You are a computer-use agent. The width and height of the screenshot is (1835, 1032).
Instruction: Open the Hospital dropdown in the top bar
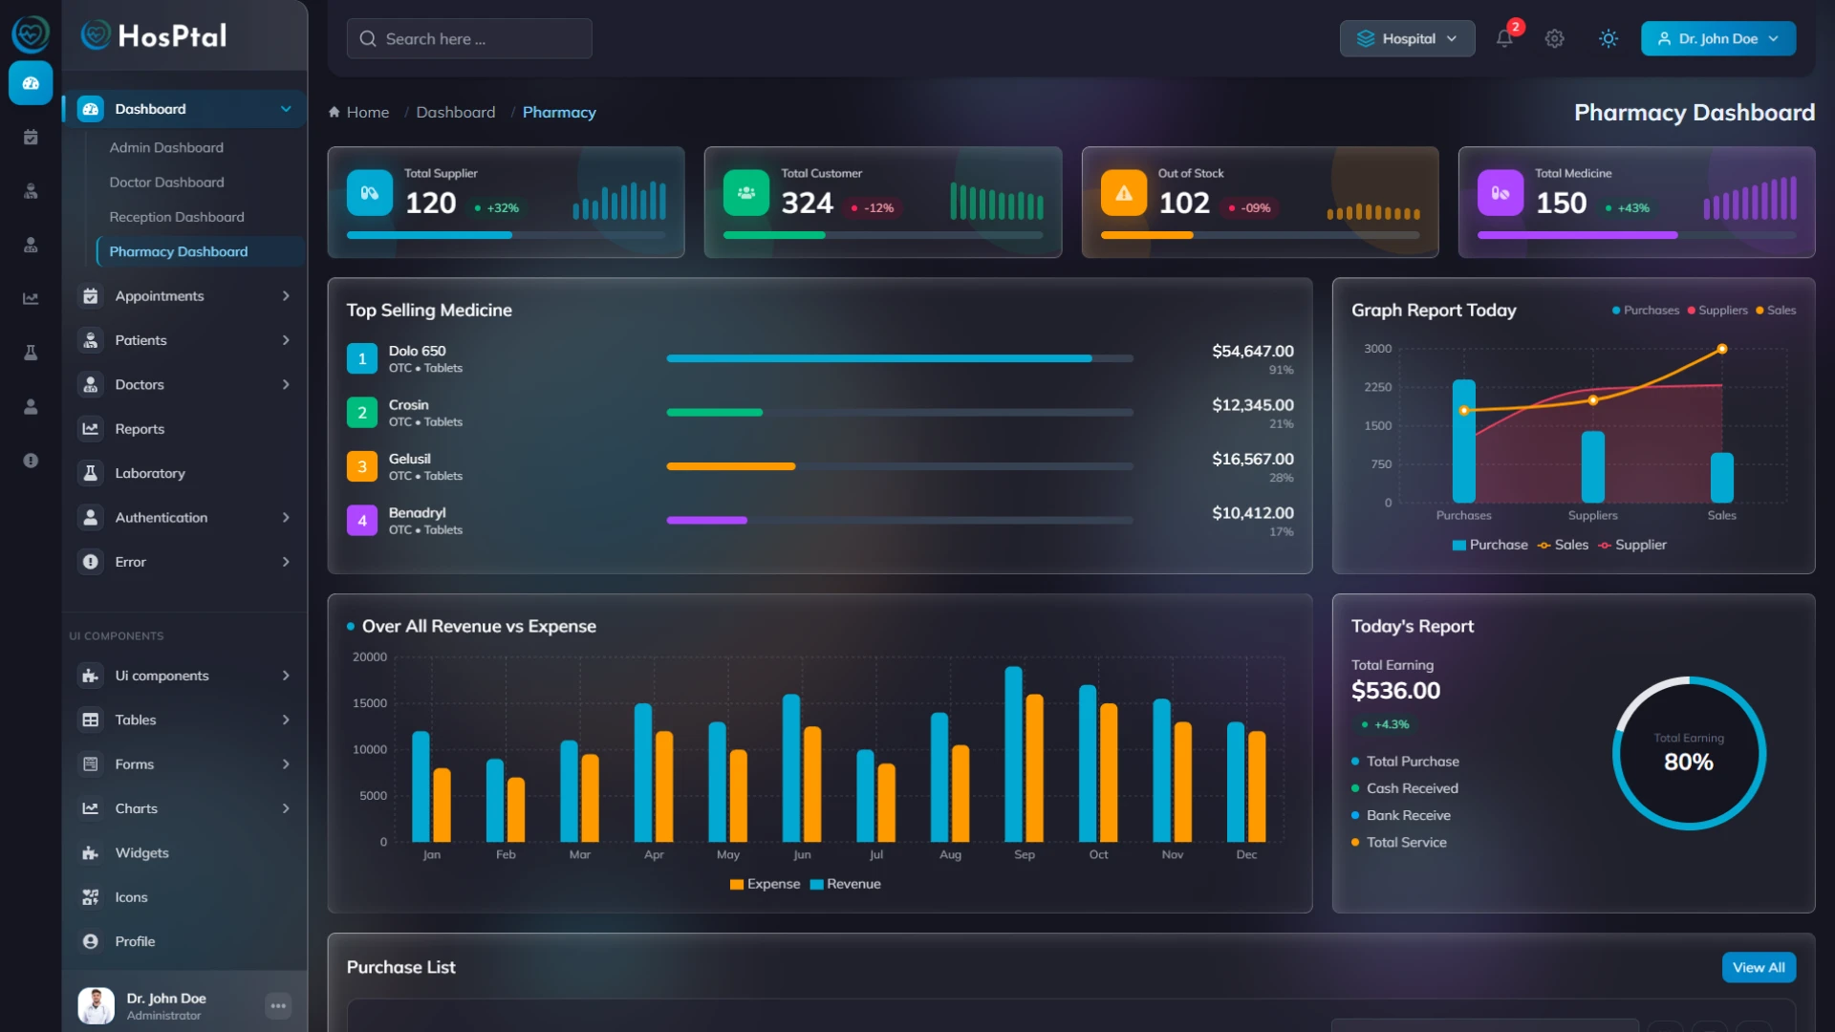(1407, 39)
